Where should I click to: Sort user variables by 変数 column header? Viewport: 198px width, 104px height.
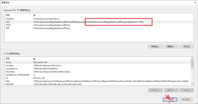(x=18, y=15)
